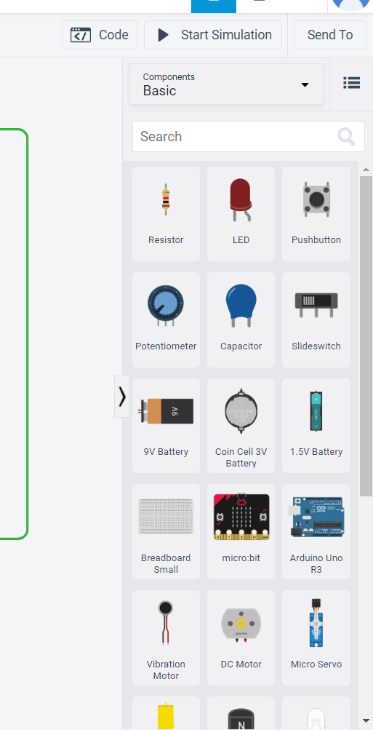
Task: Pick the micro:bit board
Action: pos(241,532)
